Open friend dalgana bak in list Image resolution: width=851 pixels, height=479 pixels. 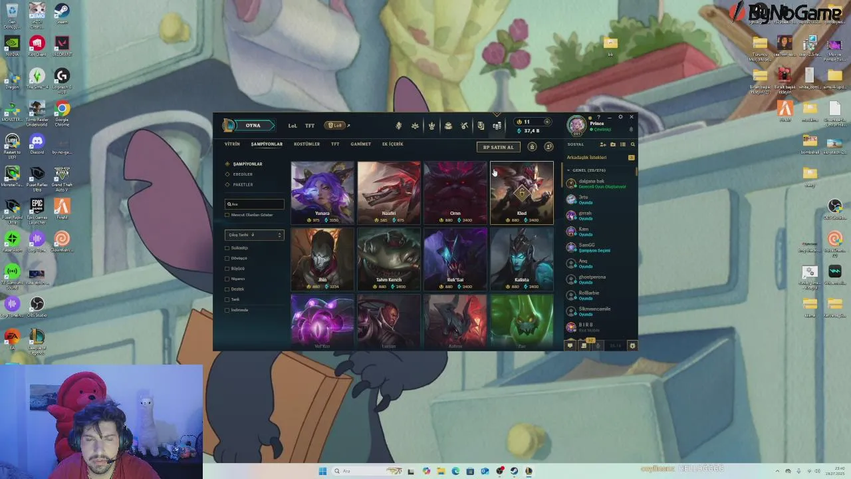600,184
